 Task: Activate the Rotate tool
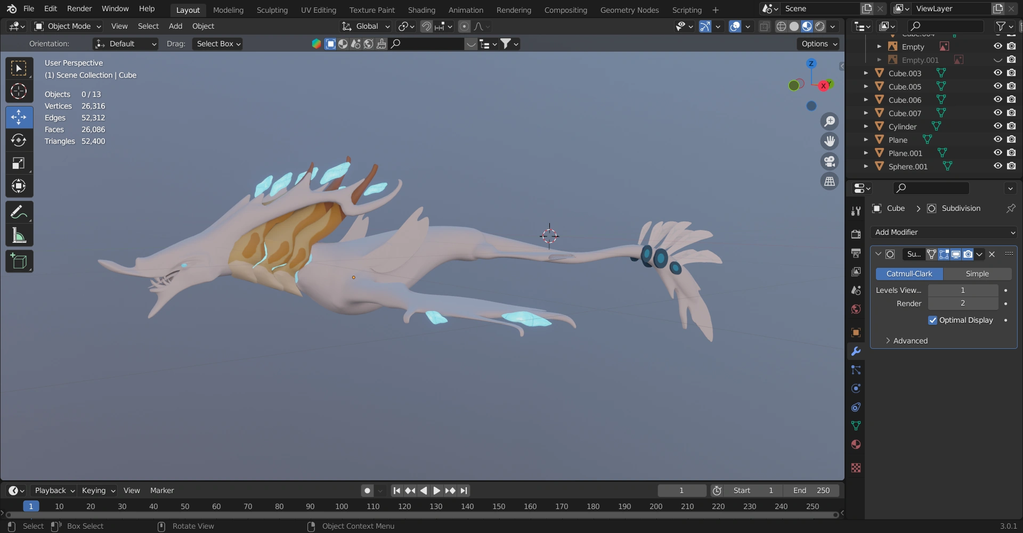pos(19,140)
